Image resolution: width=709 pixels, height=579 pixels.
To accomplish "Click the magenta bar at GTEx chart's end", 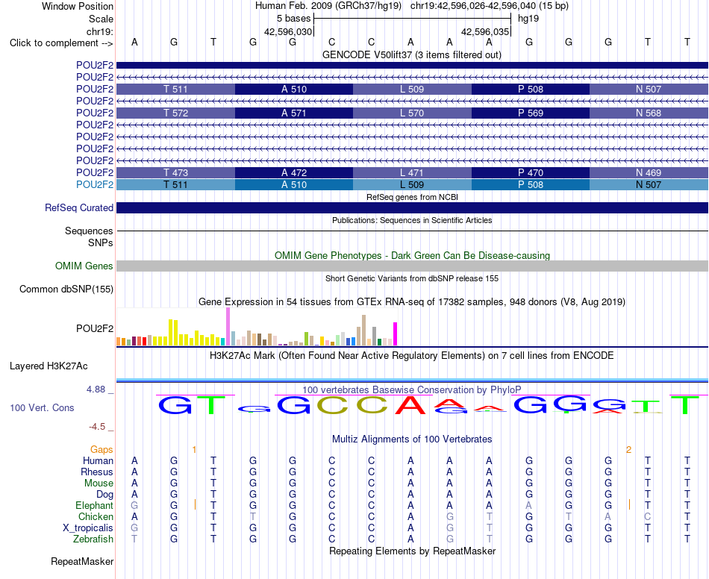I will coord(396,334).
